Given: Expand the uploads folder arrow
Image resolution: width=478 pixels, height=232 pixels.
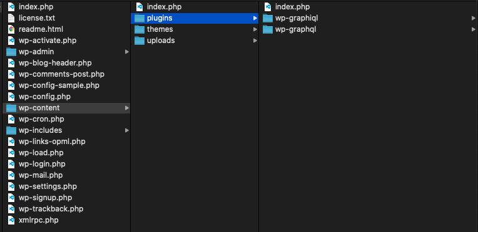Looking at the screenshot, I should 255,41.
